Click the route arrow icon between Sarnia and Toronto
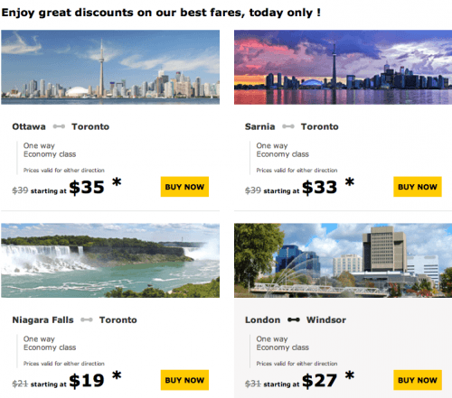Screen dimensions: 452x398 click(288, 126)
